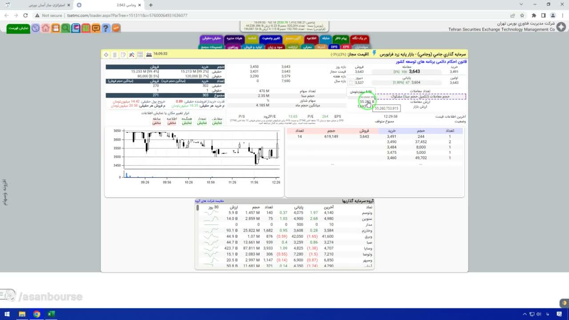This screenshot has height=320, width=569.
Task: Open the red-green market map icon
Action: [x=85, y=28]
